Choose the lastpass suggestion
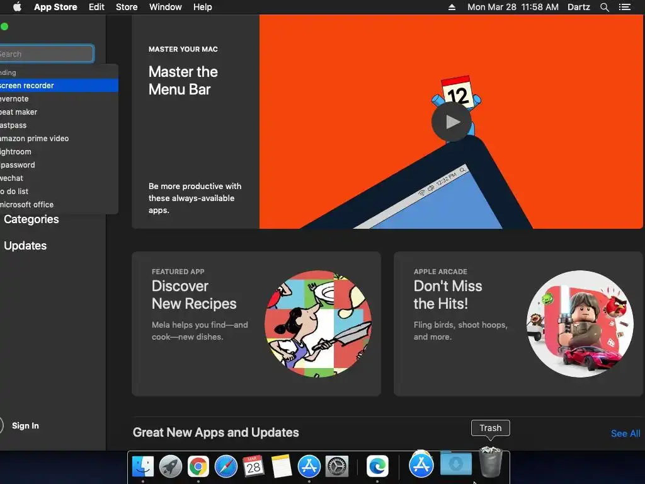The width and height of the screenshot is (645, 484). pyautogui.click(x=59, y=125)
